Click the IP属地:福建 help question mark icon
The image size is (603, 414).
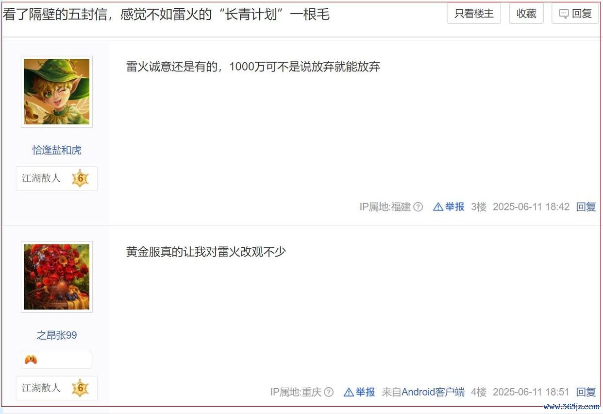pos(418,207)
